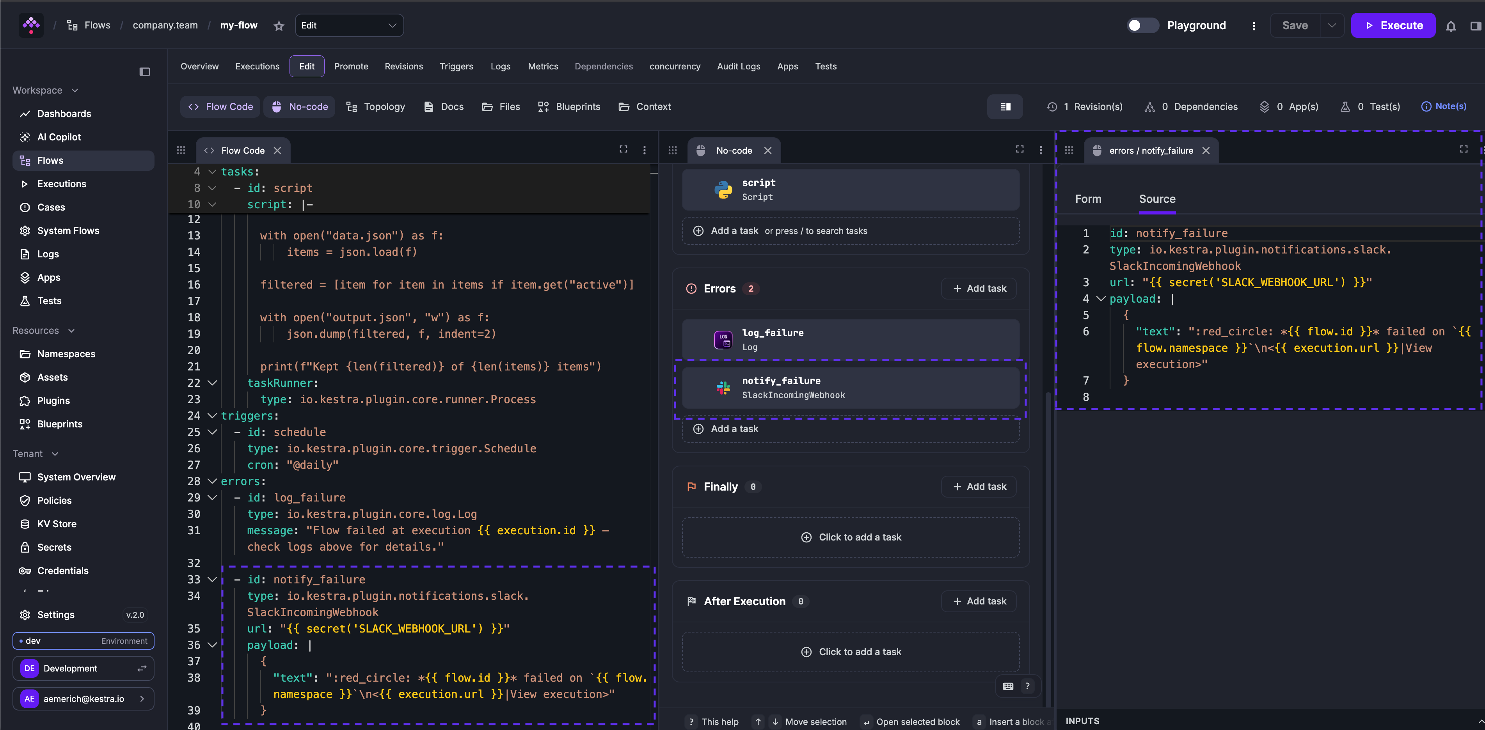Select the script Python task card
This screenshot has width=1485, height=730.
click(x=851, y=190)
